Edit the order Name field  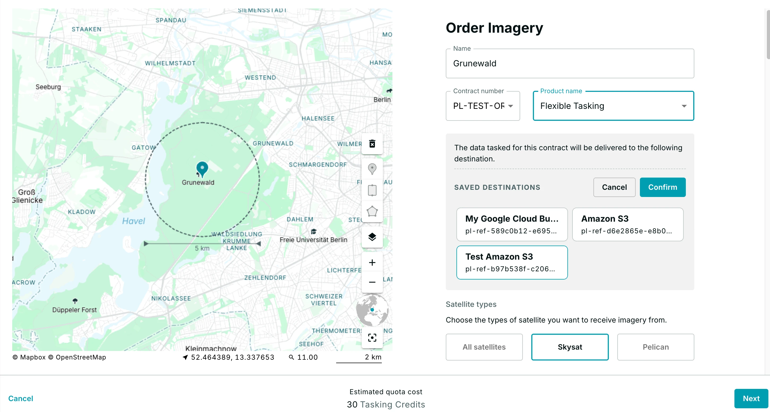570,63
